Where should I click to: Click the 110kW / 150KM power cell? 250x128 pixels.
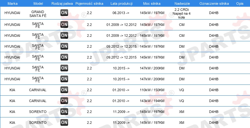pyautogui.click(x=152, y=90)
